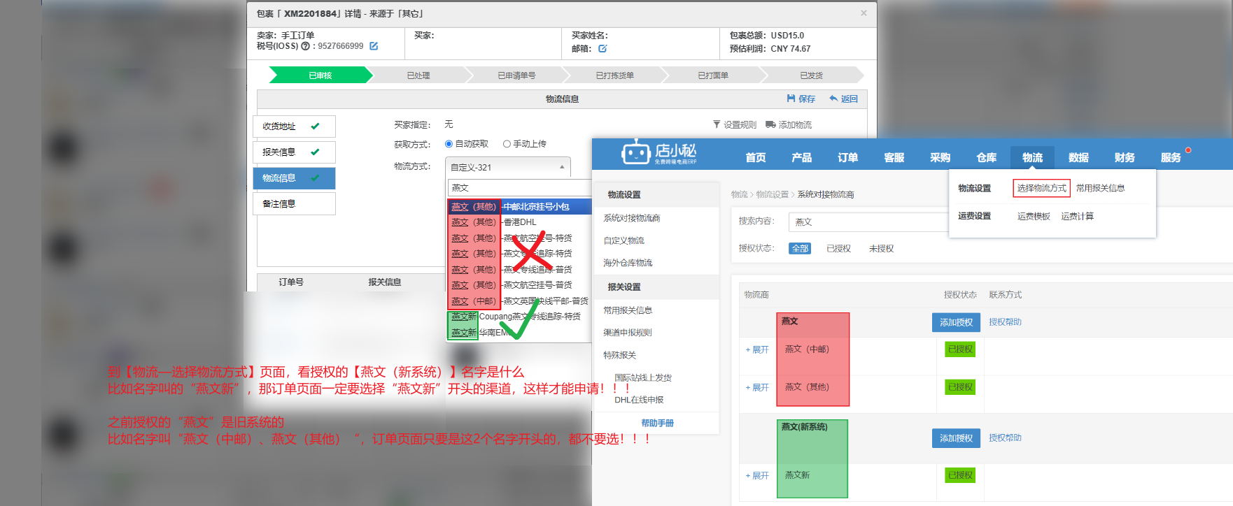Viewport: 1233px width, 506px height.
Task: Open 自定义物流 in the sidebar
Action: pyautogui.click(x=624, y=240)
